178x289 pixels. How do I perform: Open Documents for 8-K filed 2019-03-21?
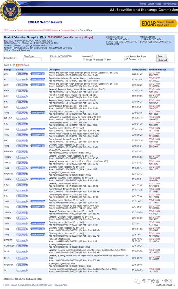tap(22, 107)
